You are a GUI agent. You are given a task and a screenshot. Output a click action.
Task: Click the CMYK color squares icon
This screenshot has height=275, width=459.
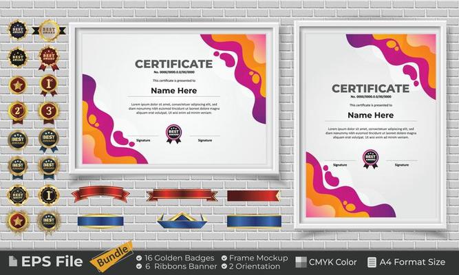pos(301,262)
